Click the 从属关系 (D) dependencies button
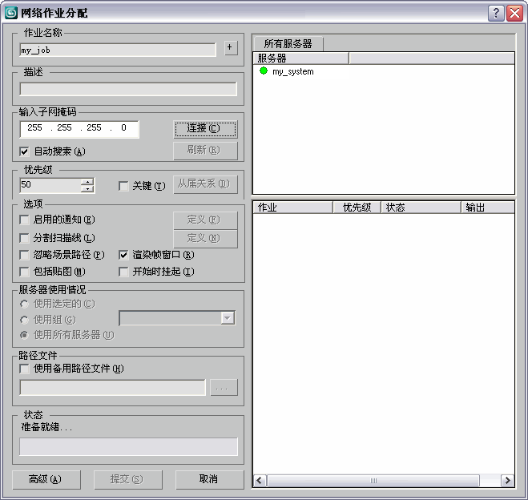The image size is (528, 500). click(x=205, y=184)
